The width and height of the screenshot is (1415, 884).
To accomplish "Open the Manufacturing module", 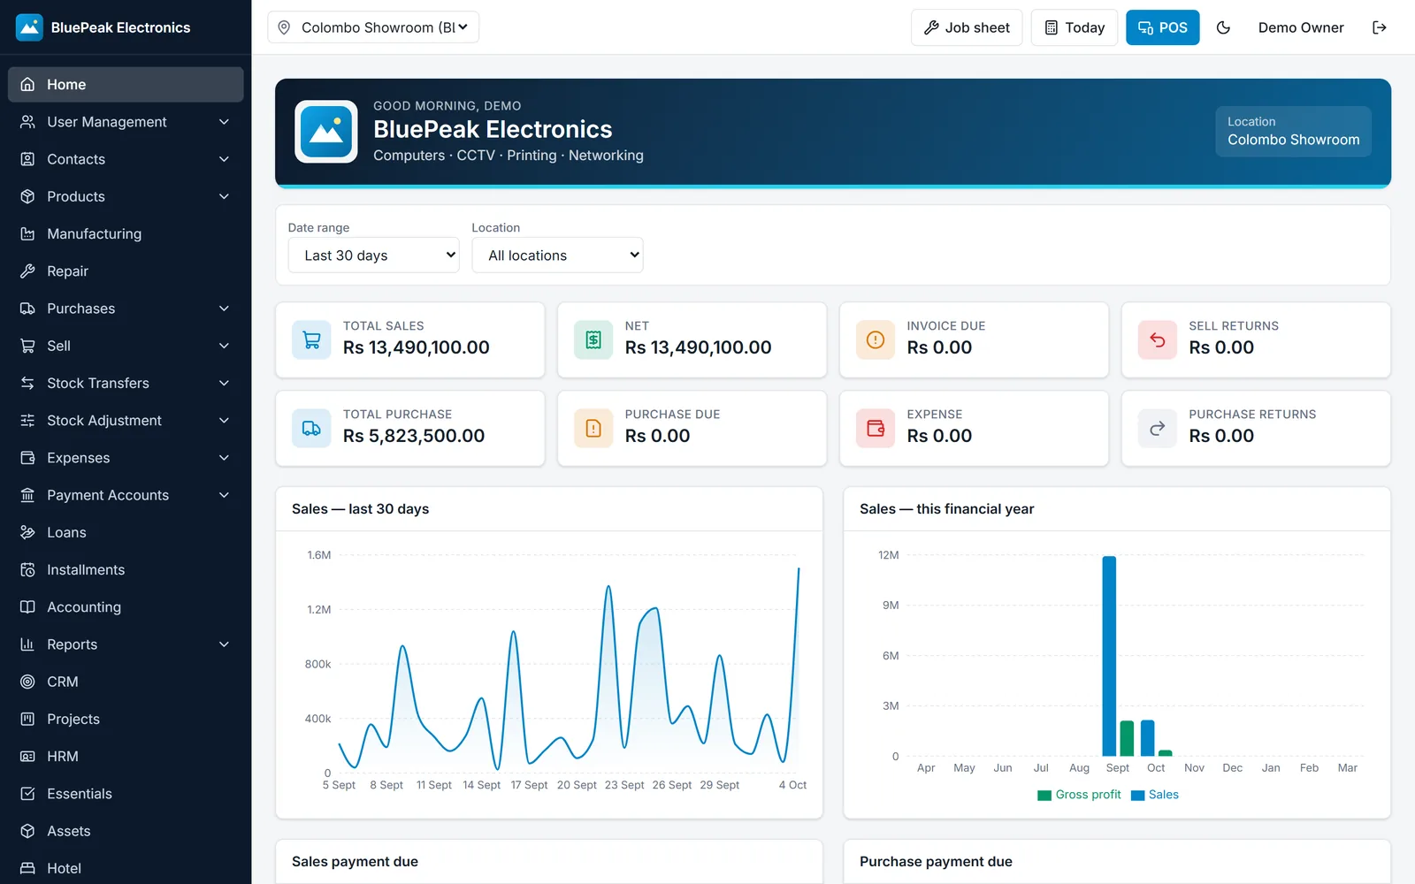I will [126, 233].
